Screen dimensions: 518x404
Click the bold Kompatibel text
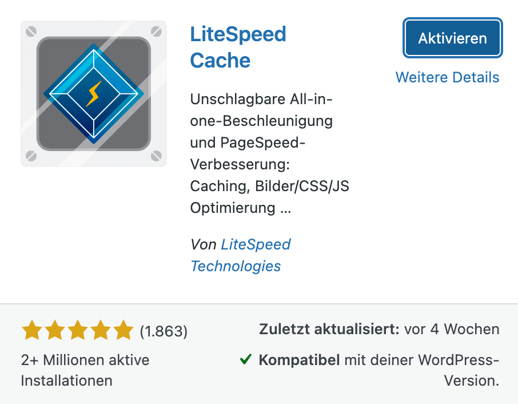pos(299,360)
